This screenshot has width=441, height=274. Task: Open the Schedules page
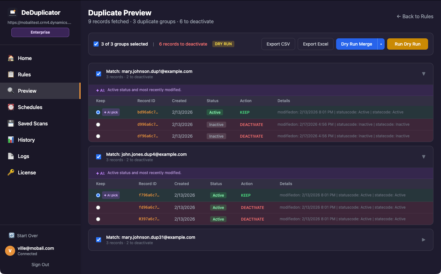pos(40,107)
